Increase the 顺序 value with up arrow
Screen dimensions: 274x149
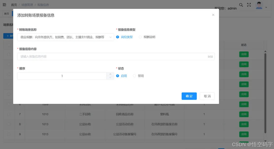tap(110, 74)
